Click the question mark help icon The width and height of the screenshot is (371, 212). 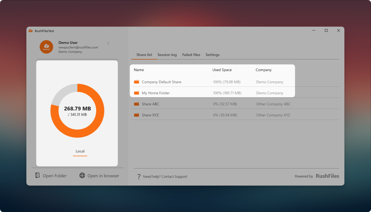139,177
